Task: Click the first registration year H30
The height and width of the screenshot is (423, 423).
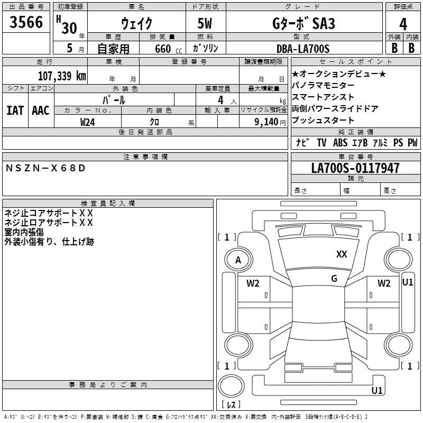Action: [67, 25]
